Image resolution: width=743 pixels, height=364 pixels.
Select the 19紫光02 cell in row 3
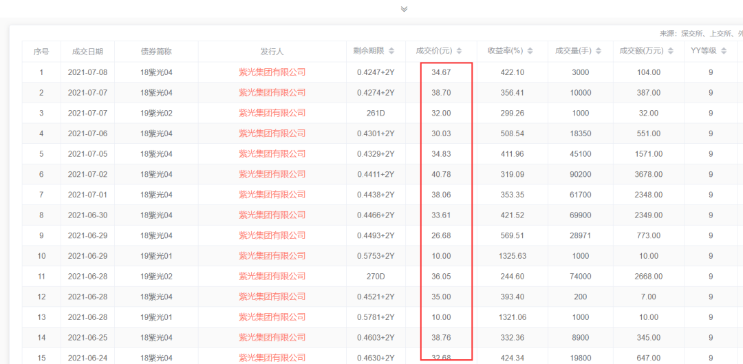click(x=156, y=113)
